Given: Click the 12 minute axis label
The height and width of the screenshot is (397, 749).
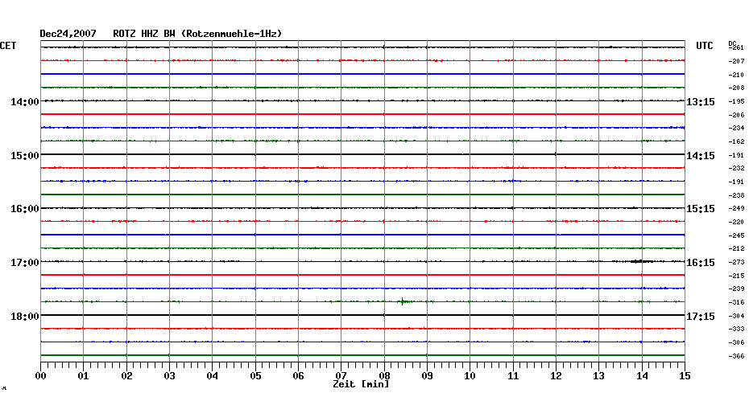Looking at the screenshot, I should [x=556, y=376].
